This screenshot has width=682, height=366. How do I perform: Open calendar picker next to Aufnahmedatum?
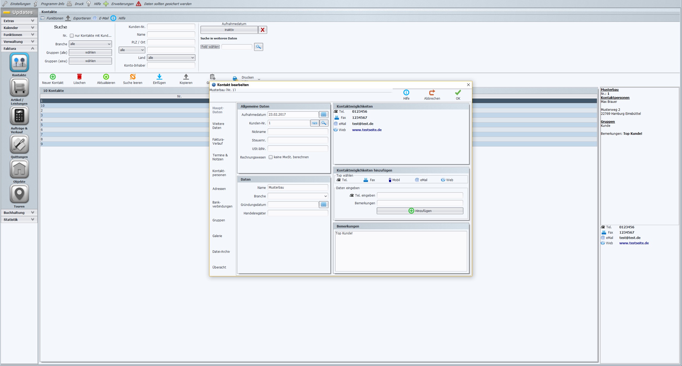(323, 115)
